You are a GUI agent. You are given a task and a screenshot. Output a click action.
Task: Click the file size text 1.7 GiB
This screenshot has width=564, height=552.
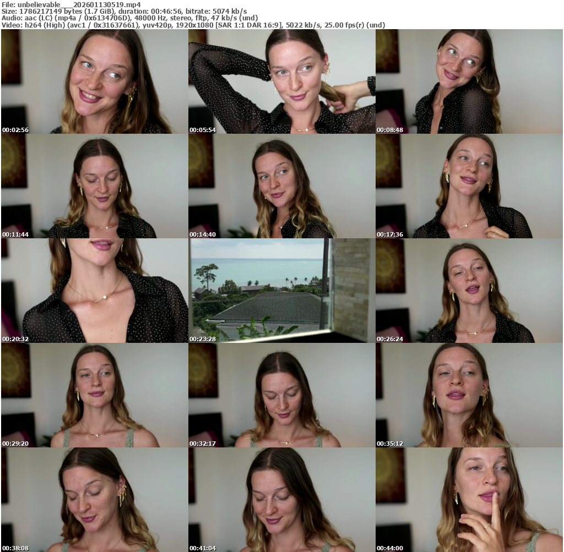[x=99, y=11]
